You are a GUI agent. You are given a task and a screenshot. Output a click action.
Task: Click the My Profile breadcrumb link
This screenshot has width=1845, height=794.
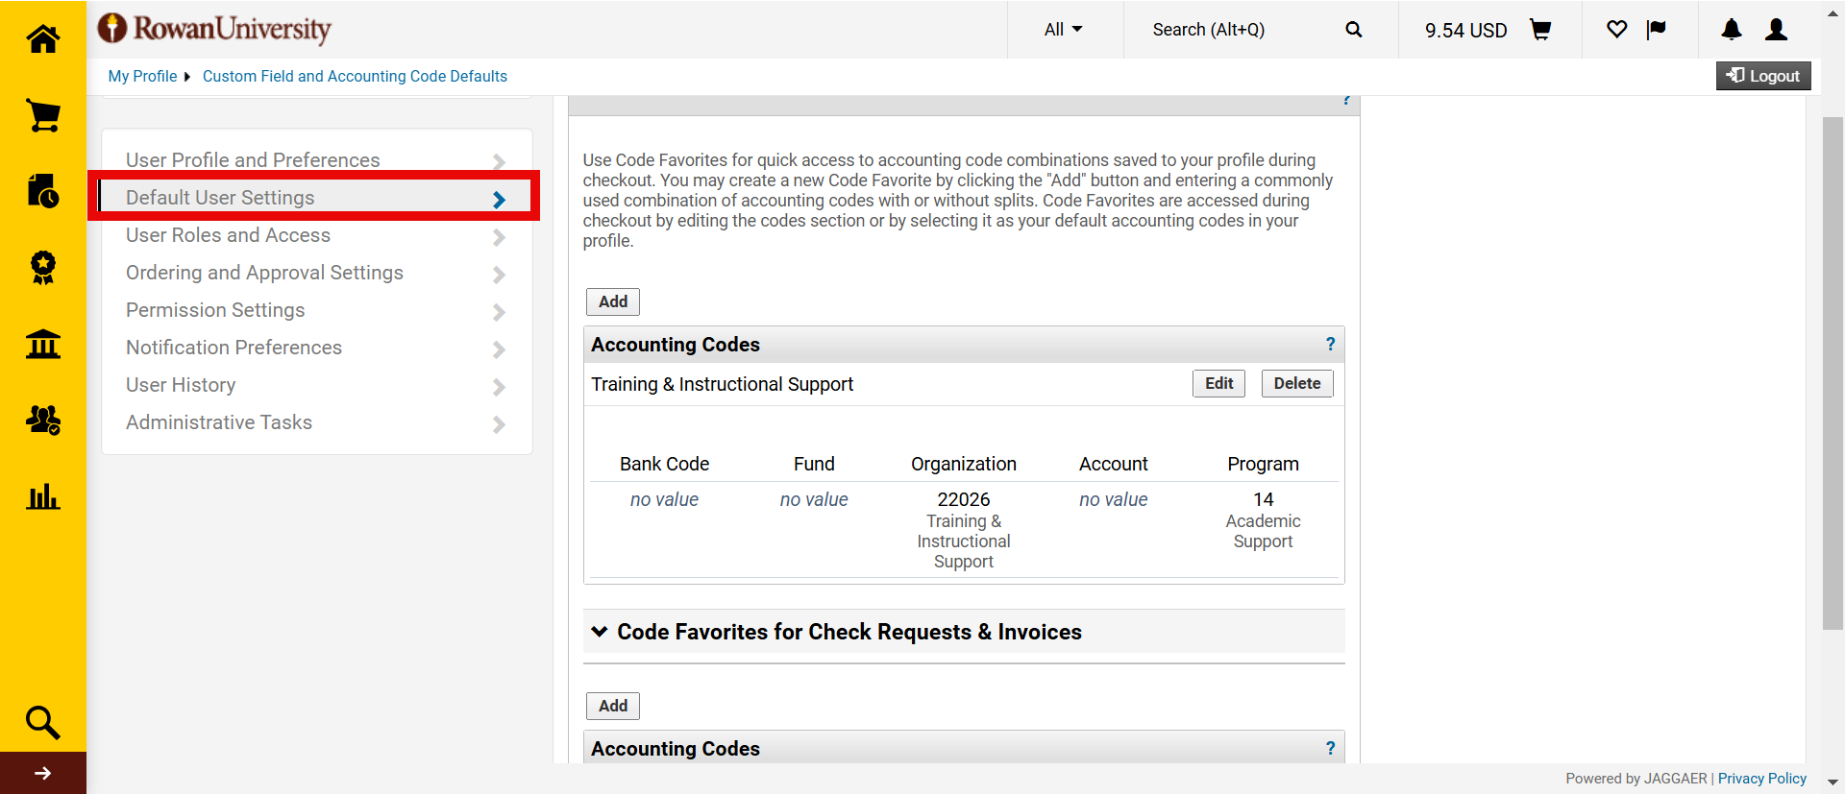(x=142, y=76)
